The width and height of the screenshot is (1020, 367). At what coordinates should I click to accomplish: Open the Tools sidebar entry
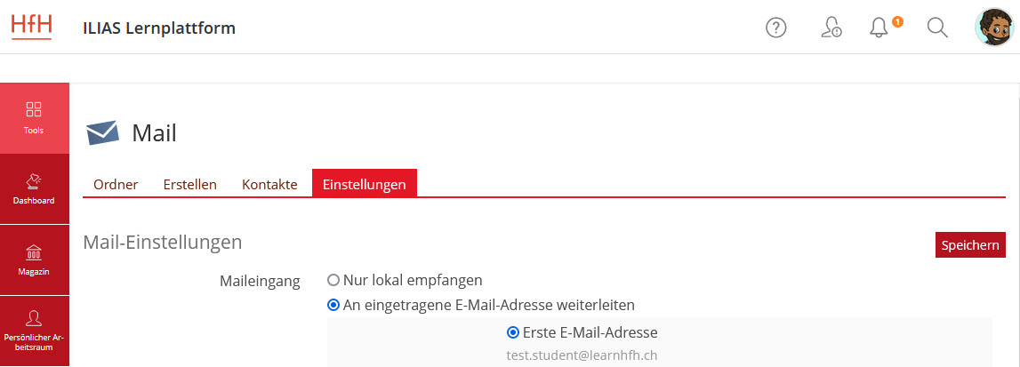coord(34,118)
